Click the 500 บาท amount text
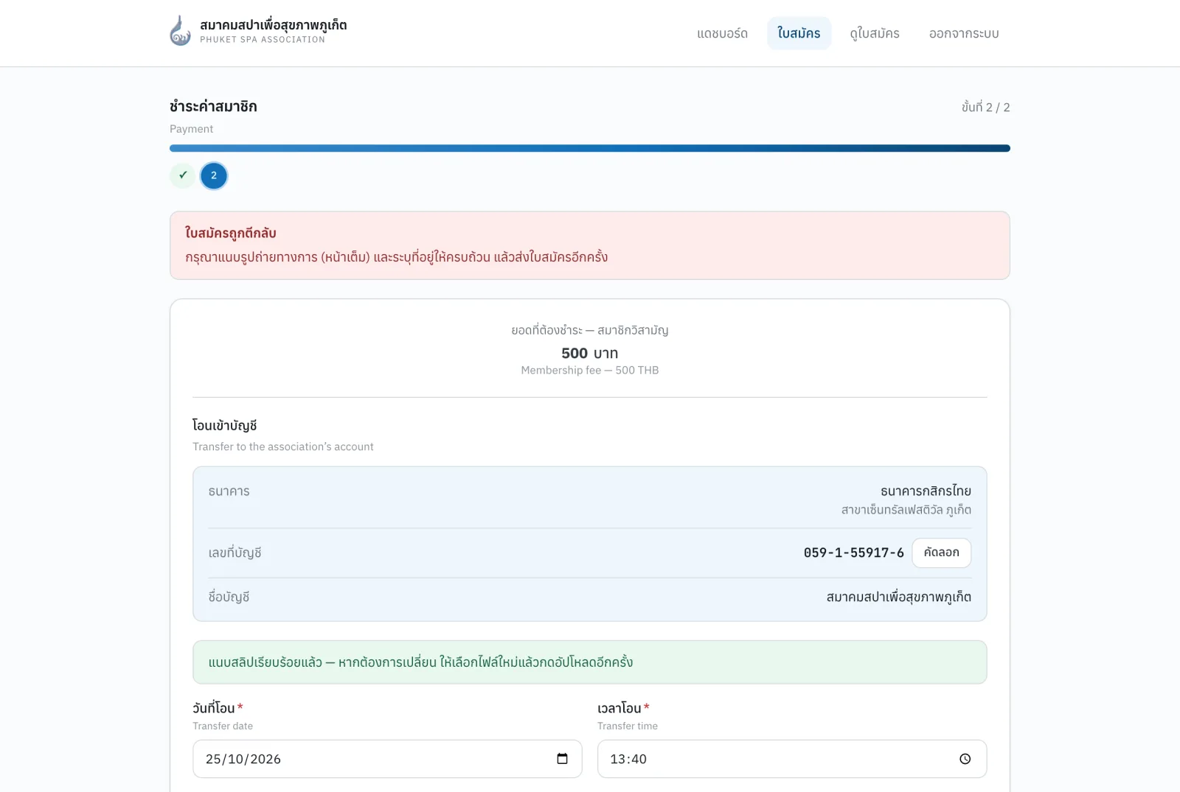The width and height of the screenshot is (1180, 792). point(590,353)
